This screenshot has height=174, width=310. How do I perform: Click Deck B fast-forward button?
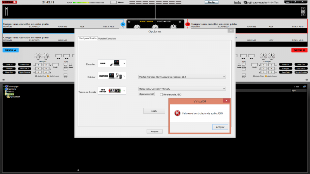point(251,56)
